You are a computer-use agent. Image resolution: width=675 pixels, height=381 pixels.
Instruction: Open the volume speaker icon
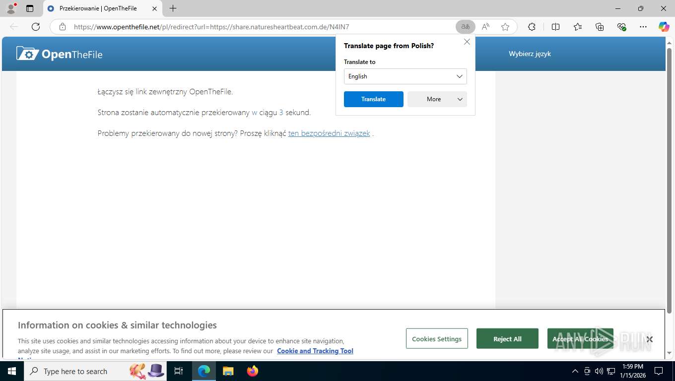[x=599, y=371]
